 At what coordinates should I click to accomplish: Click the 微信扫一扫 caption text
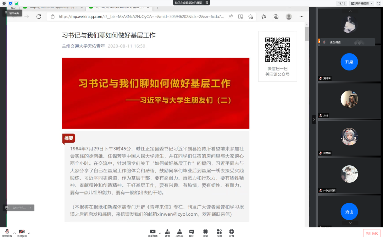tap(277, 69)
